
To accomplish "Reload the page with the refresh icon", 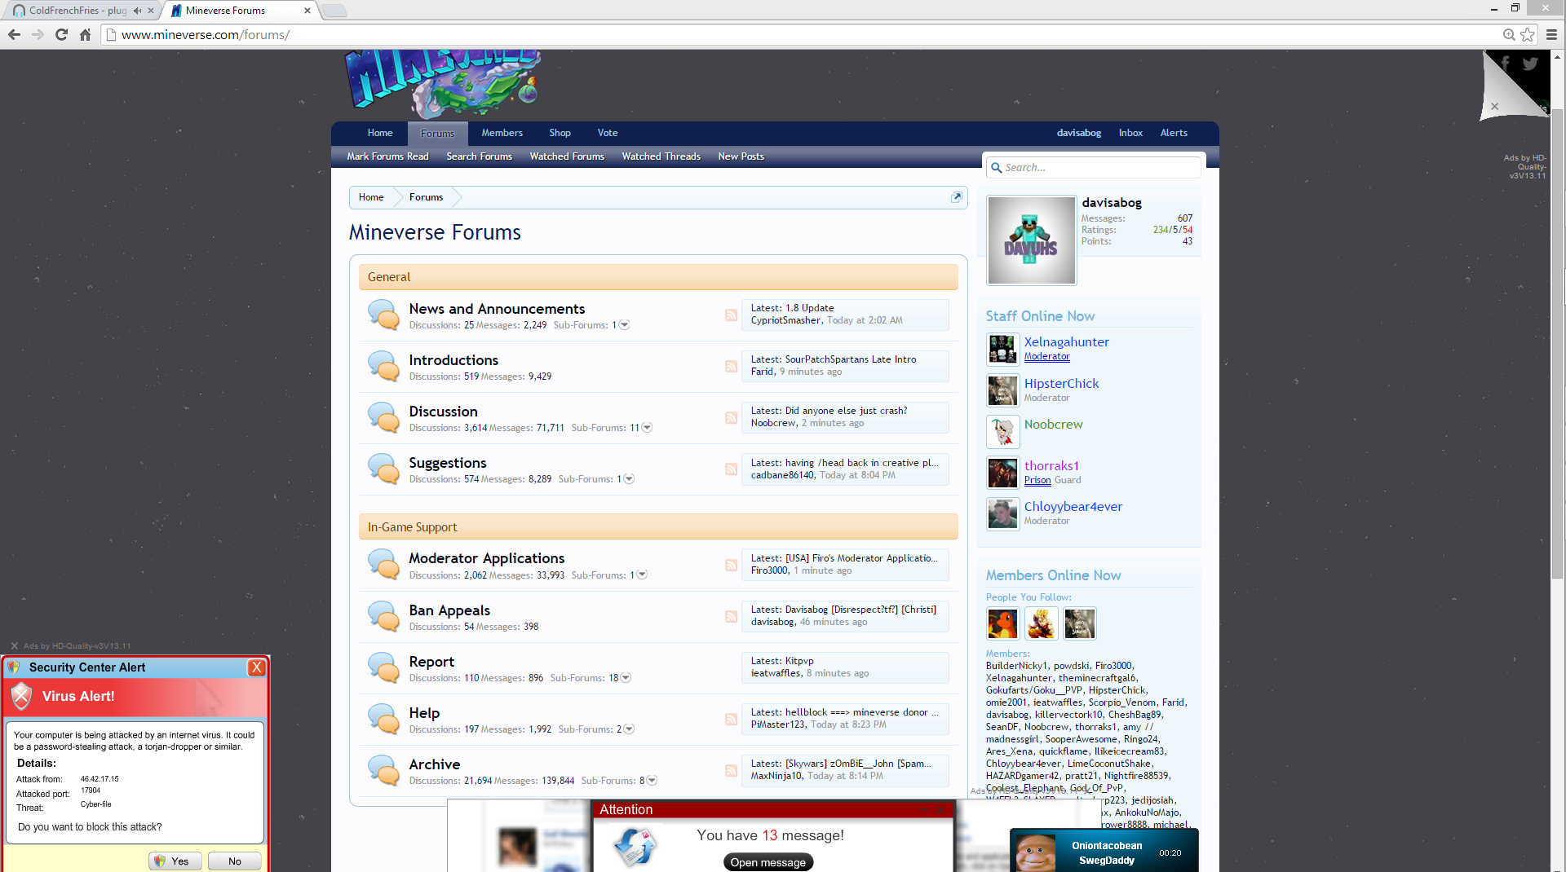I will (61, 34).
